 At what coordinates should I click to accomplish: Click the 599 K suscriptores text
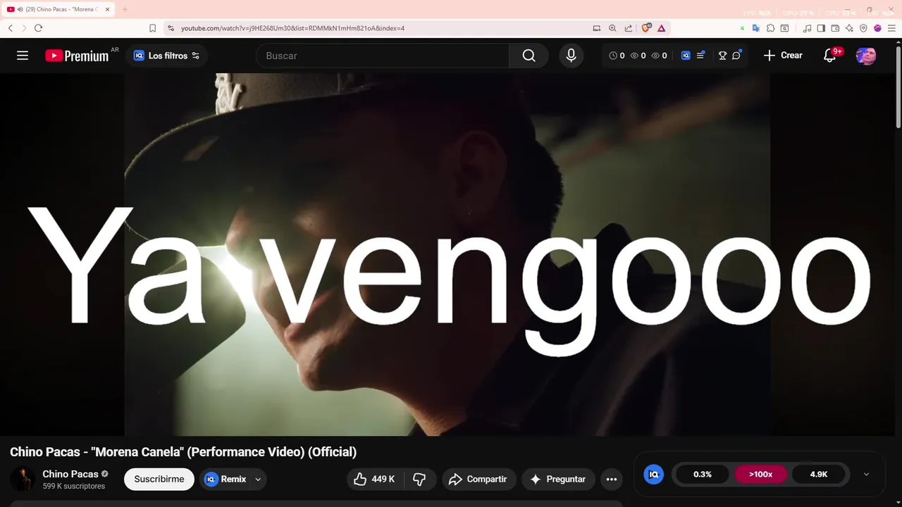(73, 486)
